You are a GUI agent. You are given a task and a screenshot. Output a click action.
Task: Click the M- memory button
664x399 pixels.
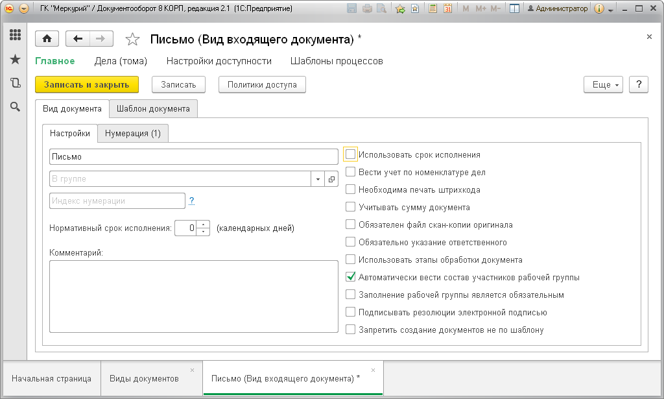click(495, 8)
